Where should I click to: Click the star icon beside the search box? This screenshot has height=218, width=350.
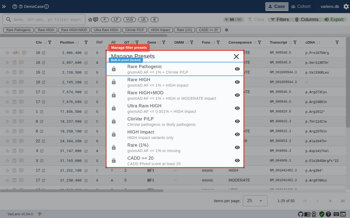[x=90, y=19]
